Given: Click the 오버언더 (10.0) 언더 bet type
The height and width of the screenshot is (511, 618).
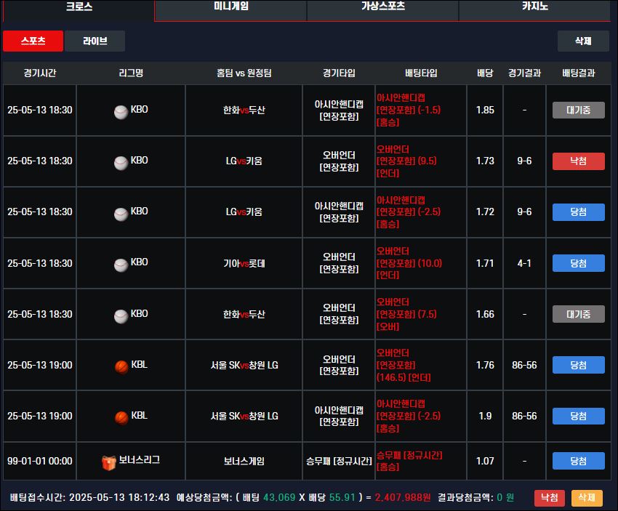Looking at the screenshot, I should [409, 263].
